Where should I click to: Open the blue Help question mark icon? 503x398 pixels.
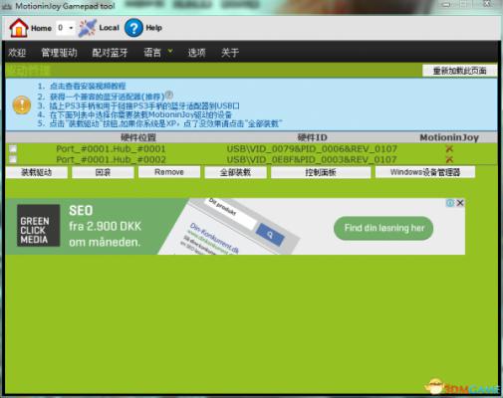pyautogui.click(x=133, y=28)
